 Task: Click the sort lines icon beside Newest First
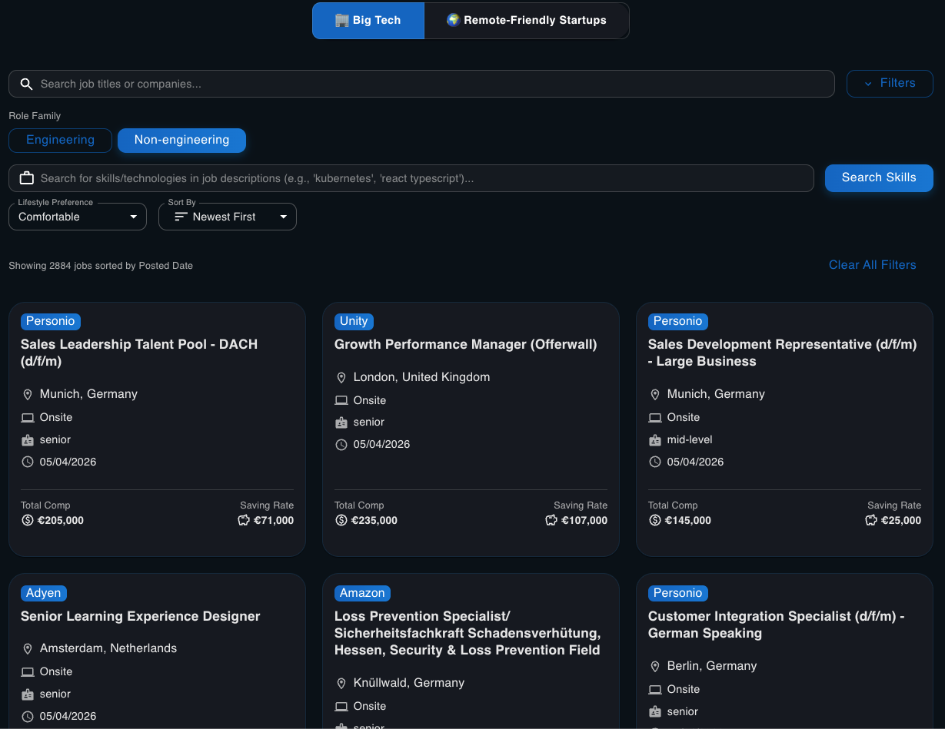(x=181, y=217)
